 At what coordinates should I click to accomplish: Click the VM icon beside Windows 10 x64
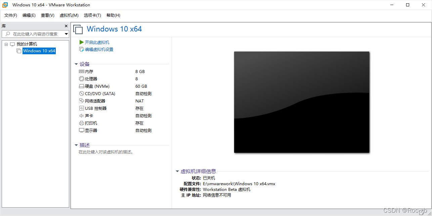pyautogui.click(x=19, y=51)
